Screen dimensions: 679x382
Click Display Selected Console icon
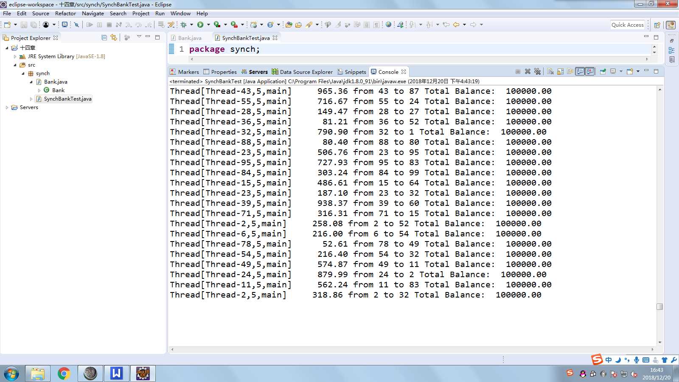click(613, 71)
